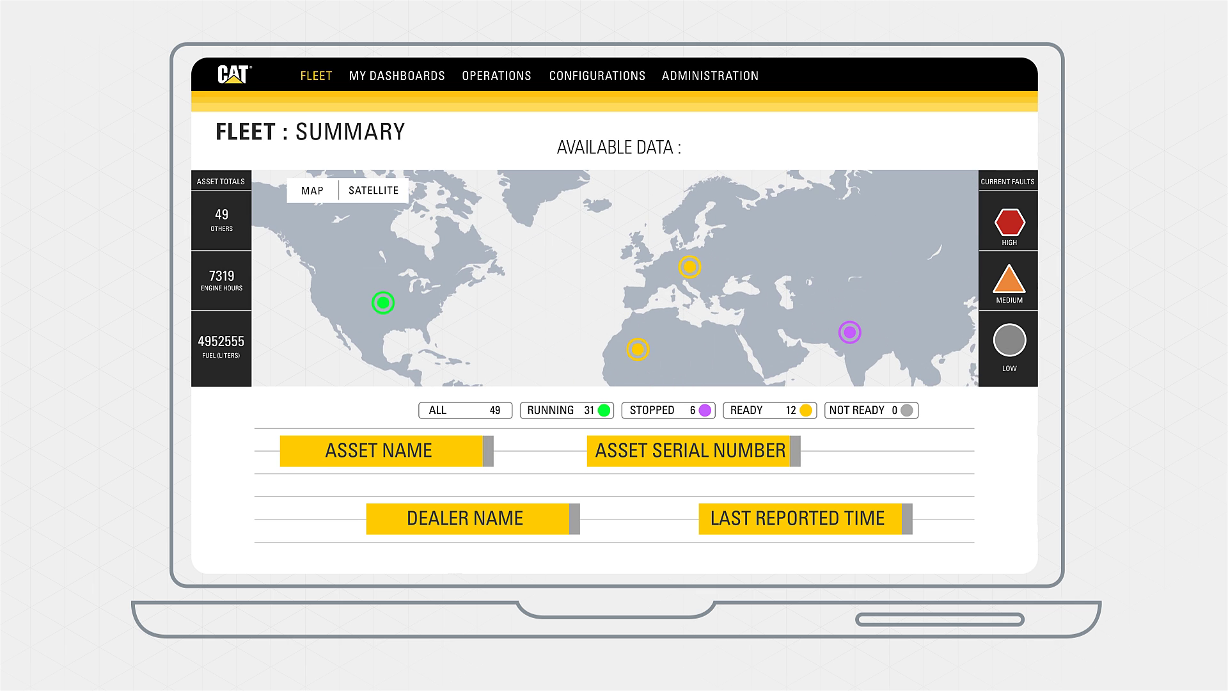Image resolution: width=1228 pixels, height=691 pixels.
Task: Switch map view to Satellite
Action: (x=374, y=191)
